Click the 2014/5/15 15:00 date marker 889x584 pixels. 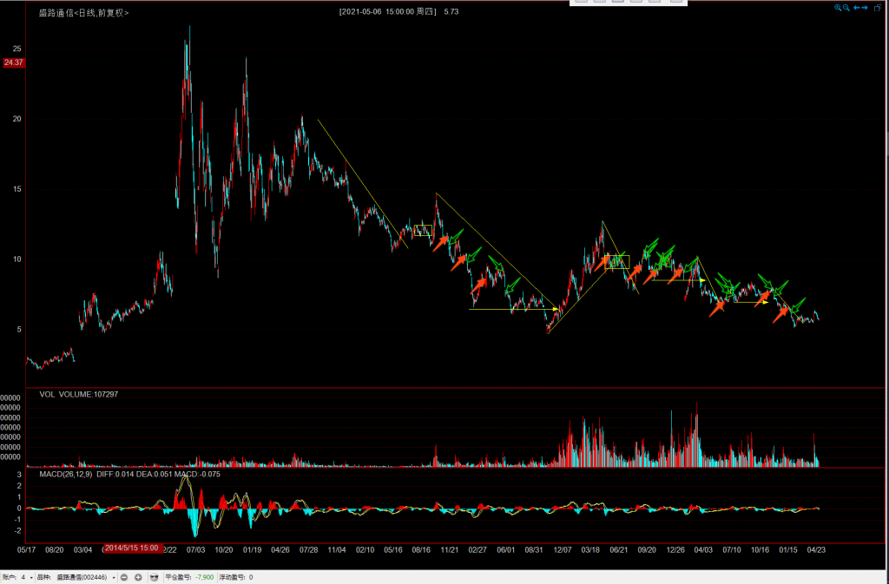point(132,548)
